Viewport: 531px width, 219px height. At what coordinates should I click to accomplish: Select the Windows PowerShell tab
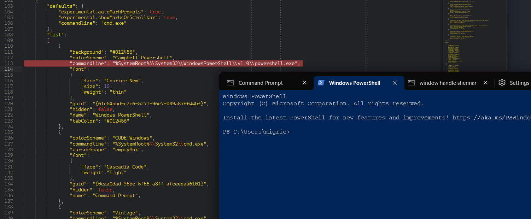pyautogui.click(x=355, y=83)
